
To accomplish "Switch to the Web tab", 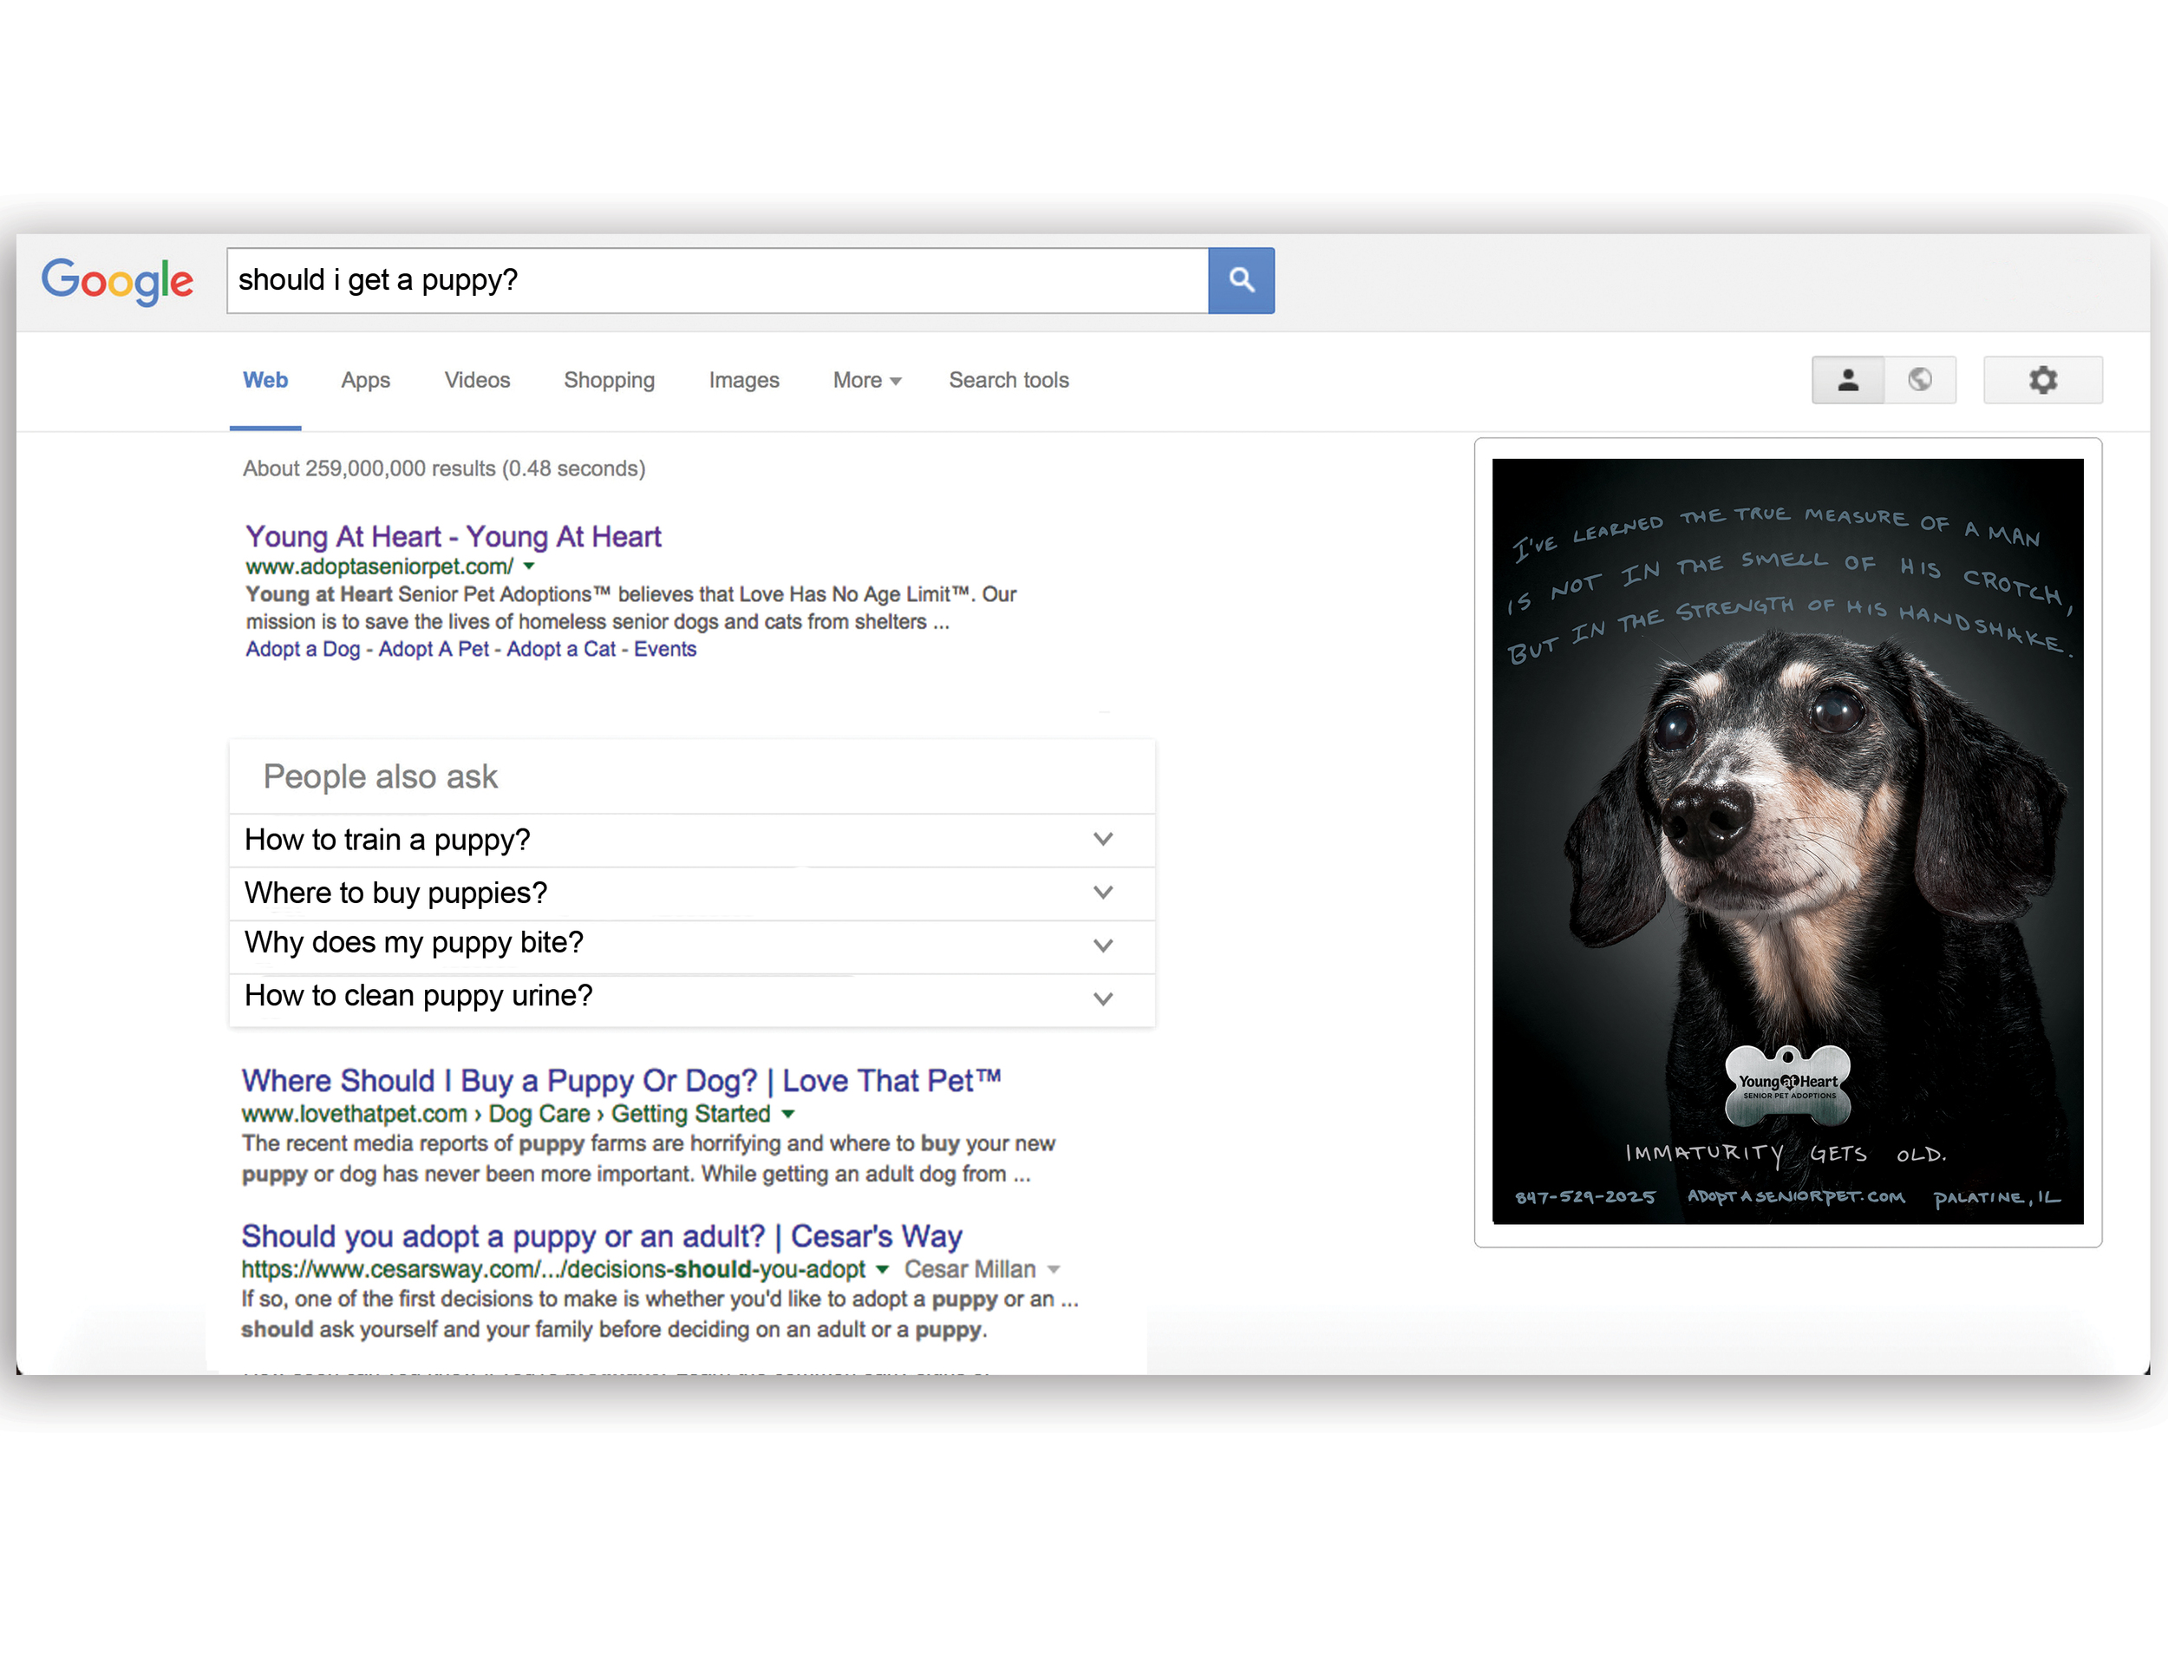I will coord(265,380).
